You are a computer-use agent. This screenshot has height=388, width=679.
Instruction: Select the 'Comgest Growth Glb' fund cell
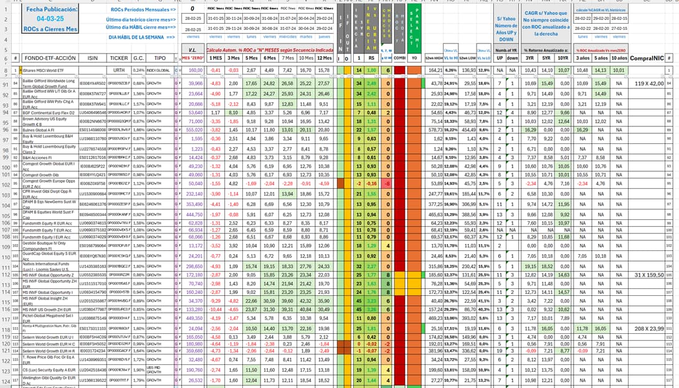coord(50,175)
